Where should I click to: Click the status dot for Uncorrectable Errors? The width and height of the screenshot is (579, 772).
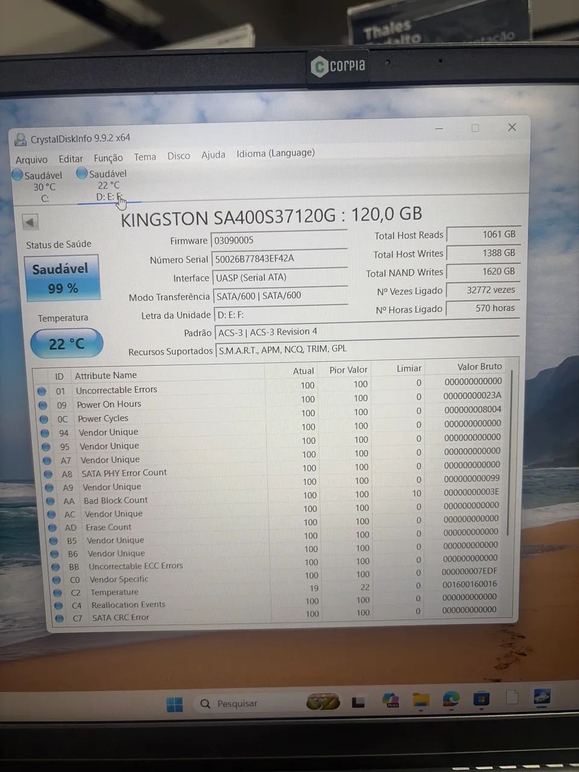(42, 391)
